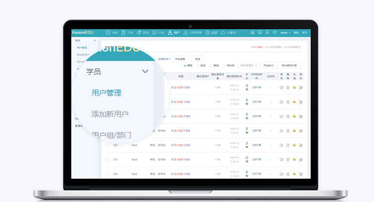Click the 导出登陆记录 export button

pyautogui.click(x=289, y=65)
